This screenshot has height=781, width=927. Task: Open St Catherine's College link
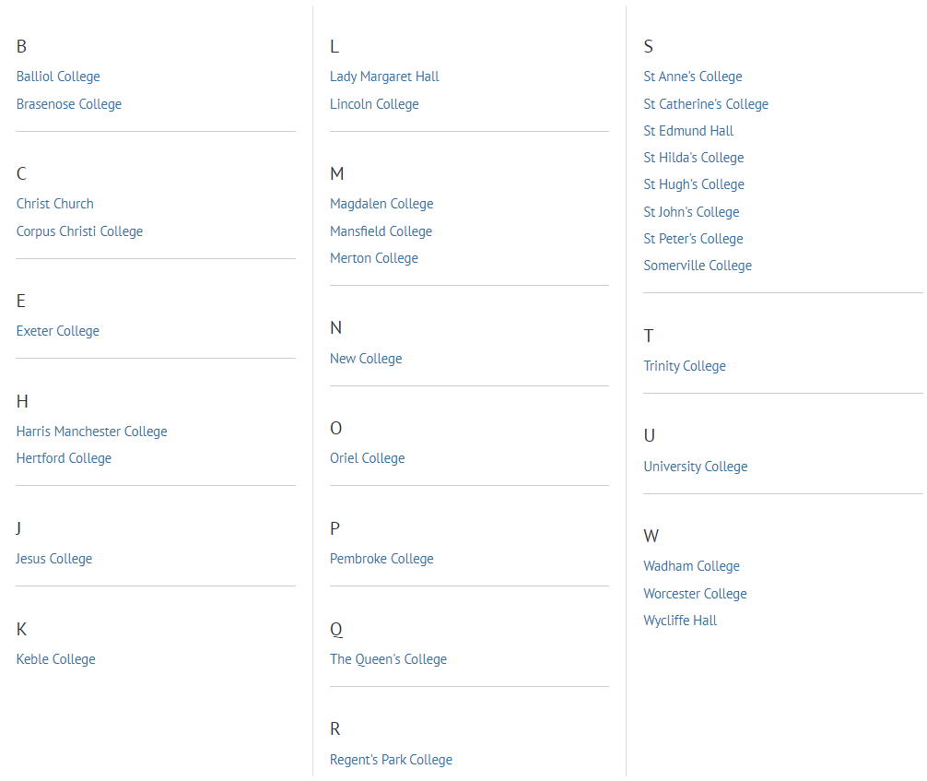pos(706,104)
